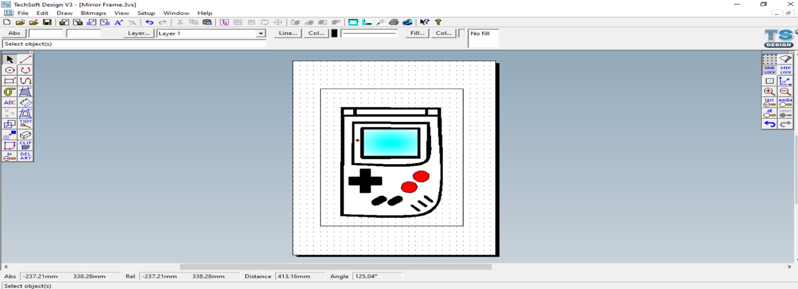Click the blue undo arrow in right palette
The width and height of the screenshot is (798, 289).
(x=770, y=124)
